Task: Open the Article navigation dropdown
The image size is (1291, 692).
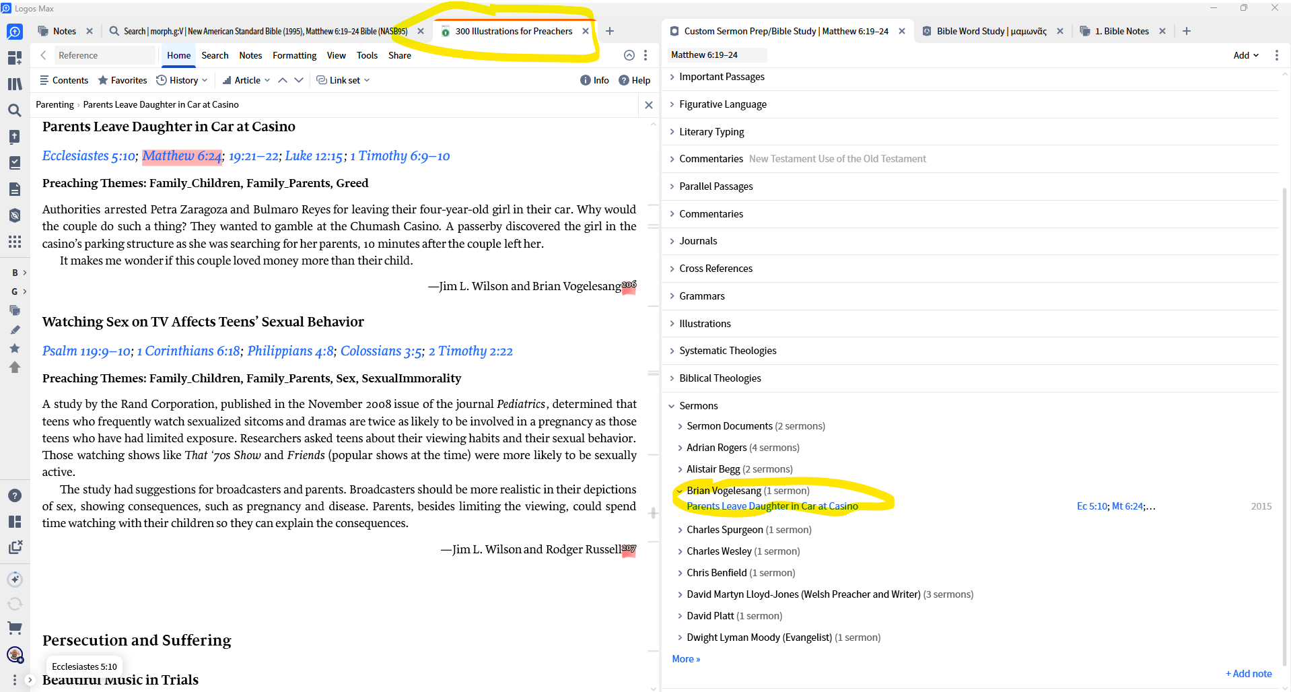Action: (x=246, y=80)
